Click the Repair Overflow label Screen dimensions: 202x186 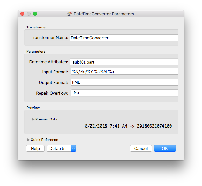[x=52, y=93]
